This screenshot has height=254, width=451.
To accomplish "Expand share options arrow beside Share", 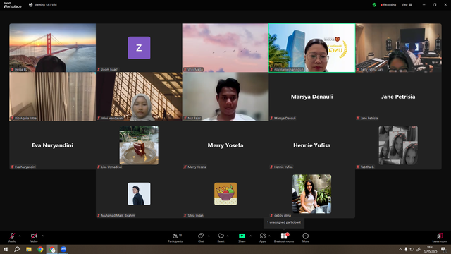I will [251, 236].
